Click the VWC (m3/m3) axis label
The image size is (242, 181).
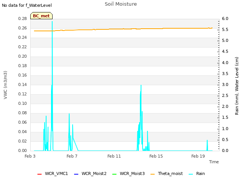[x=5, y=85]
